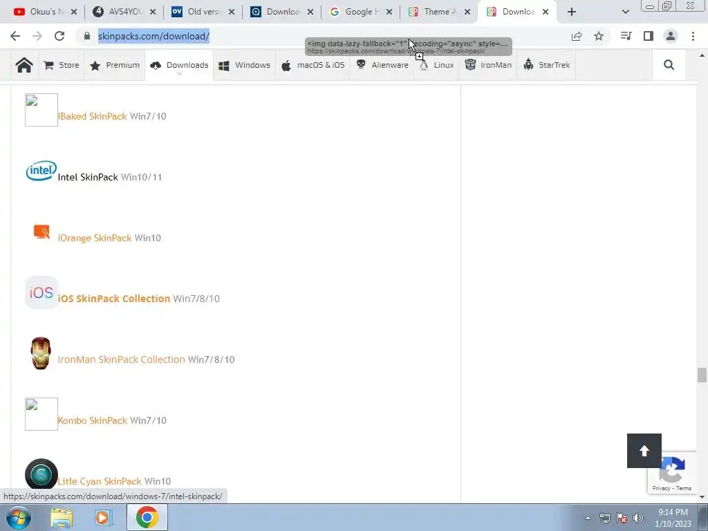
Task: Open the StarTrek nav item
Action: click(546, 65)
